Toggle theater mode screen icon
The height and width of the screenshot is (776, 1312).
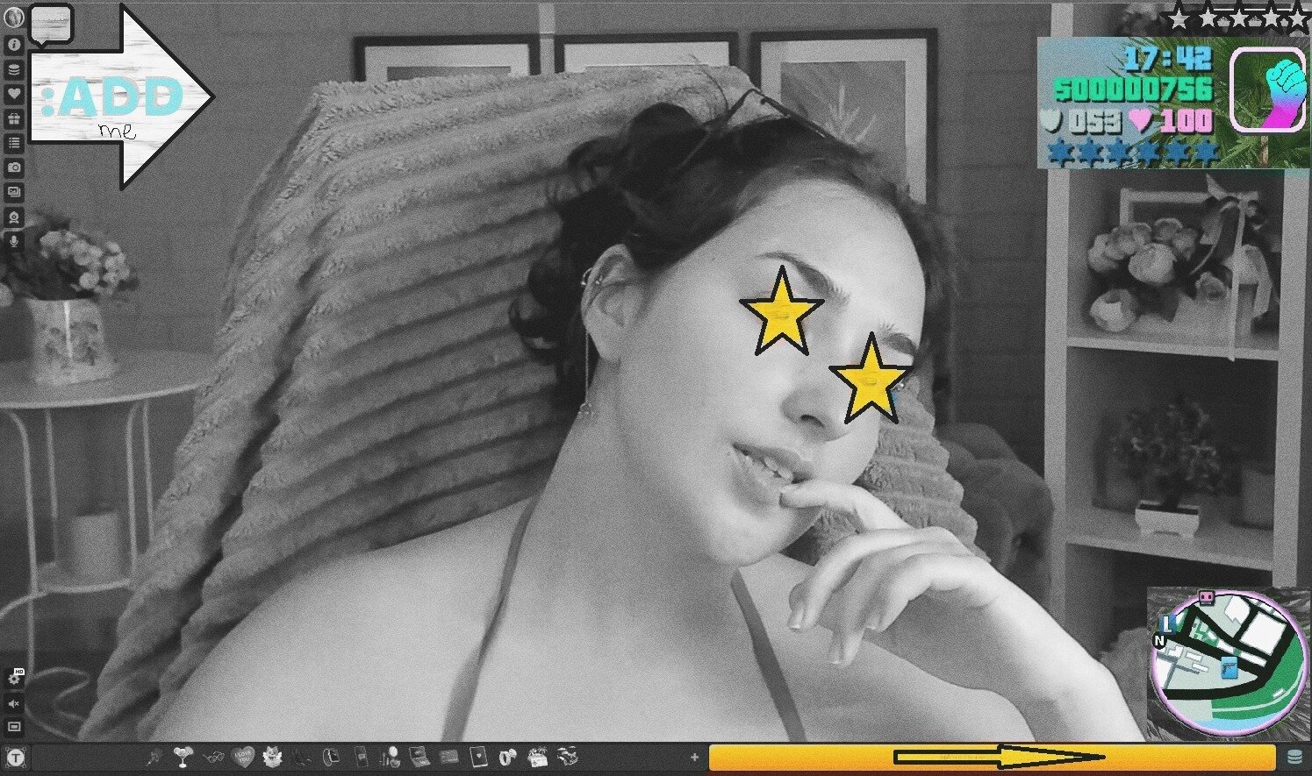pos(14,727)
